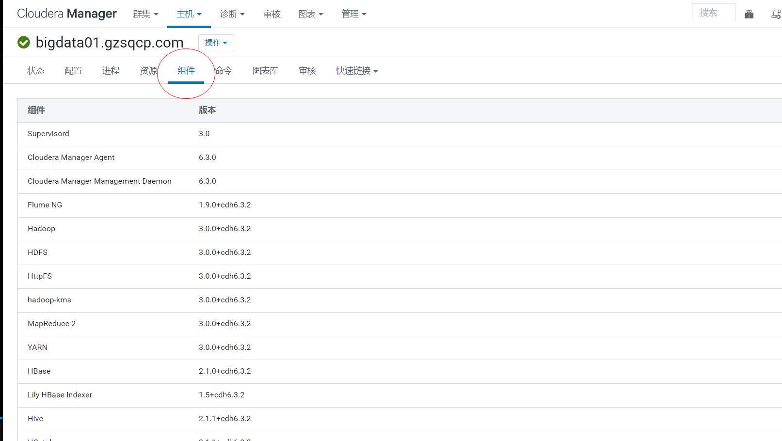Image resolution: width=782 pixels, height=441 pixels.
Task: Select the MapReduce 2 row name
Action: 51,324
